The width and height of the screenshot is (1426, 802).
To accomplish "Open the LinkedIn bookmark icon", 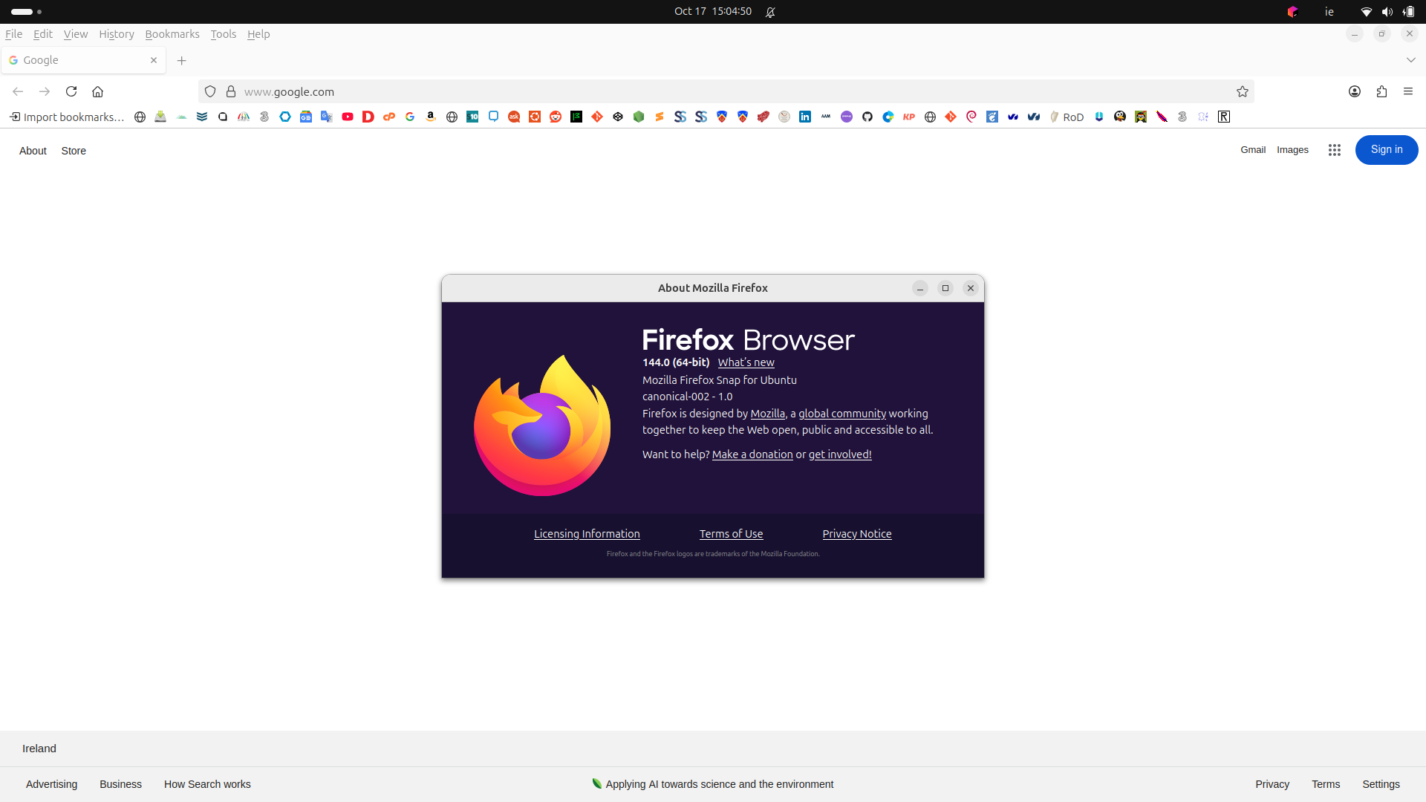I will 805,117.
